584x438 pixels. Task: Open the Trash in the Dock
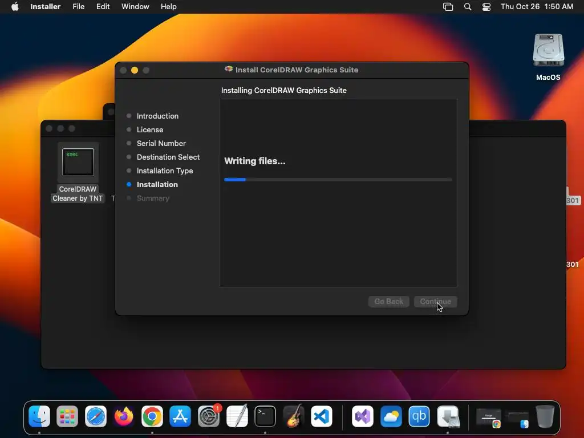(x=545, y=416)
